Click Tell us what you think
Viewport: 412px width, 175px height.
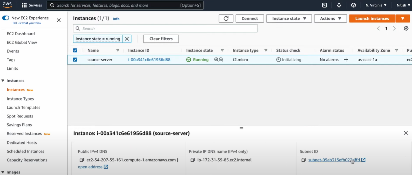coord(27,23)
